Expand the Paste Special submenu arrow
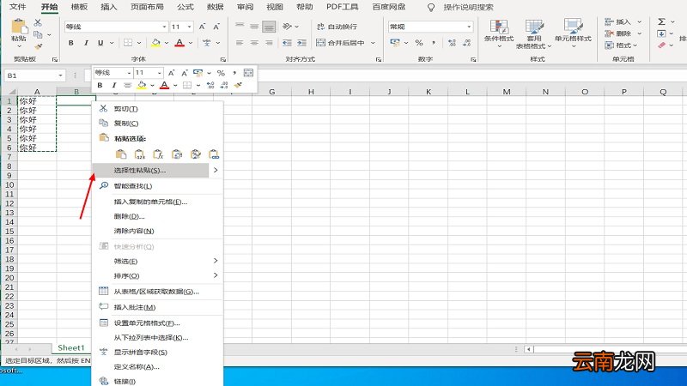The height and width of the screenshot is (386, 687). [216, 170]
